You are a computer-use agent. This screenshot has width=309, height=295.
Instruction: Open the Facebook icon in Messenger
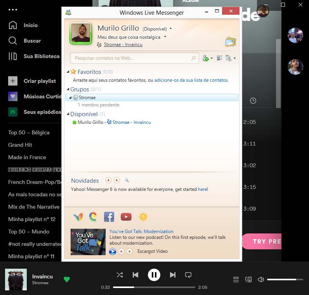coord(109,217)
